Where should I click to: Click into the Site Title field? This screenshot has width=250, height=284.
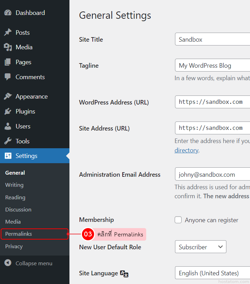(x=212, y=39)
